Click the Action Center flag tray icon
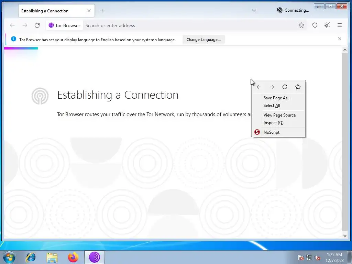Viewport: 352px width, 264px height. tap(300, 257)
